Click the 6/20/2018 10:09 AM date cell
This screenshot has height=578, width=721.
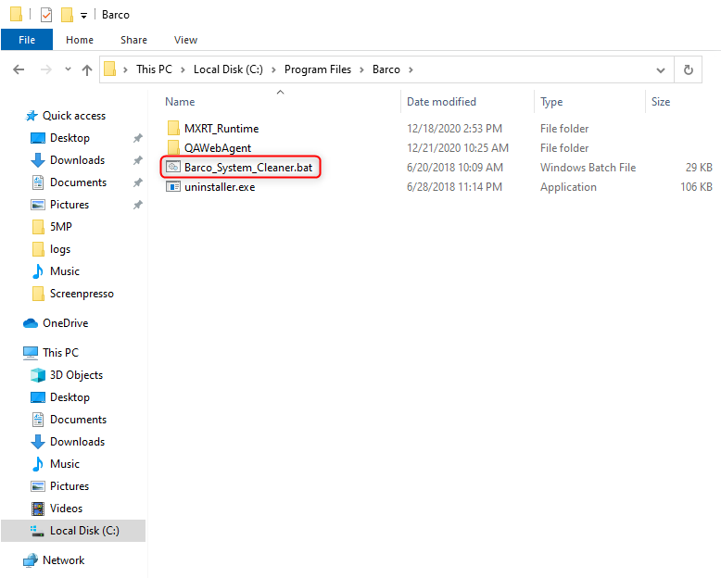click(x=455, y=168)
